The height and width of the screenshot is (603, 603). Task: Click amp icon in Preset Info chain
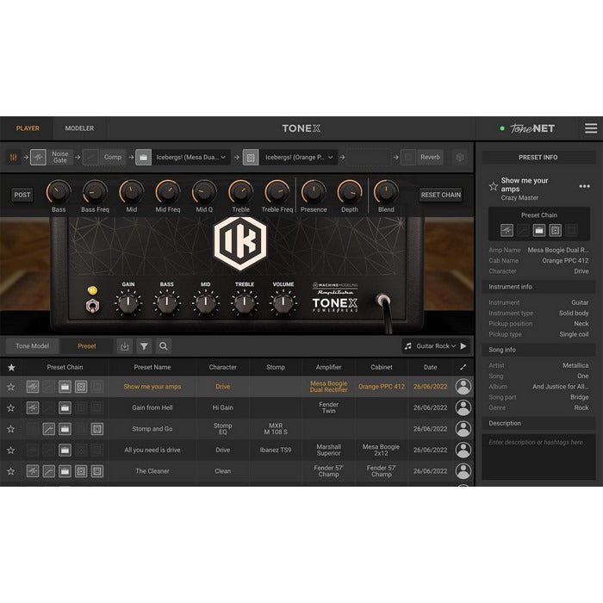pyautogui.click(x=539, y=230)
